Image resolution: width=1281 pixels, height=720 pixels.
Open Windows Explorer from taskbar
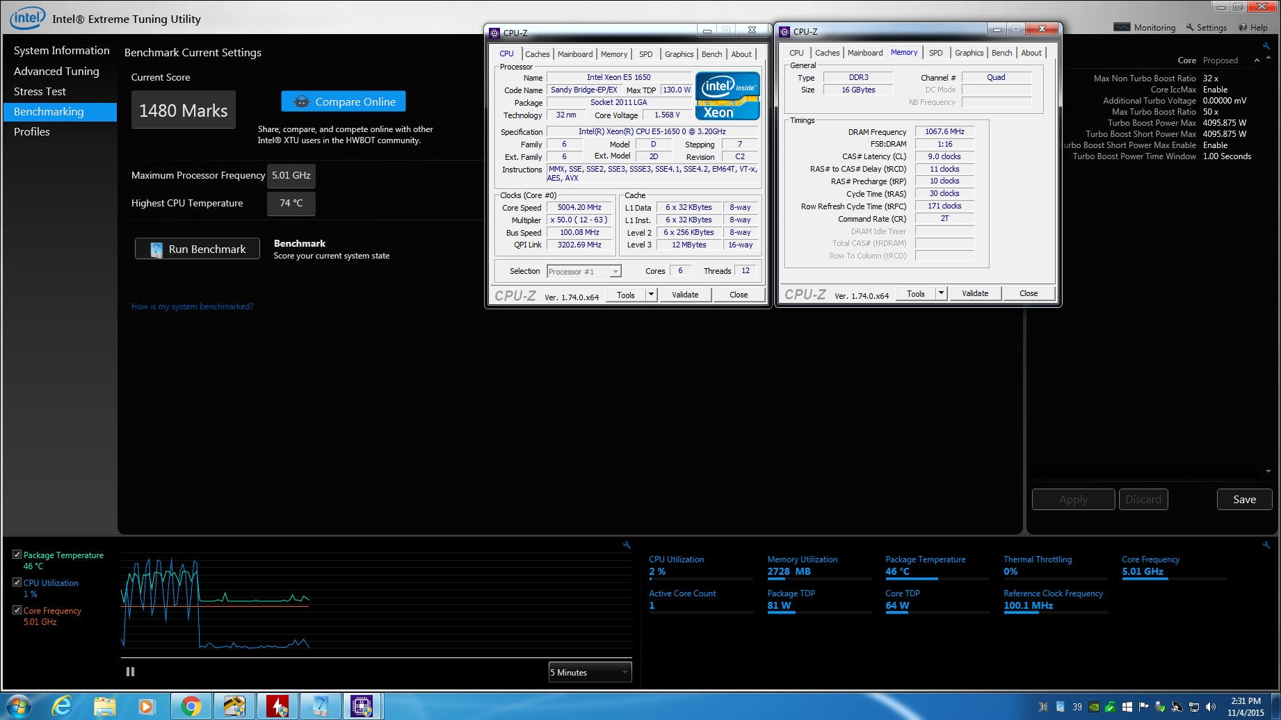coord(105,707)
